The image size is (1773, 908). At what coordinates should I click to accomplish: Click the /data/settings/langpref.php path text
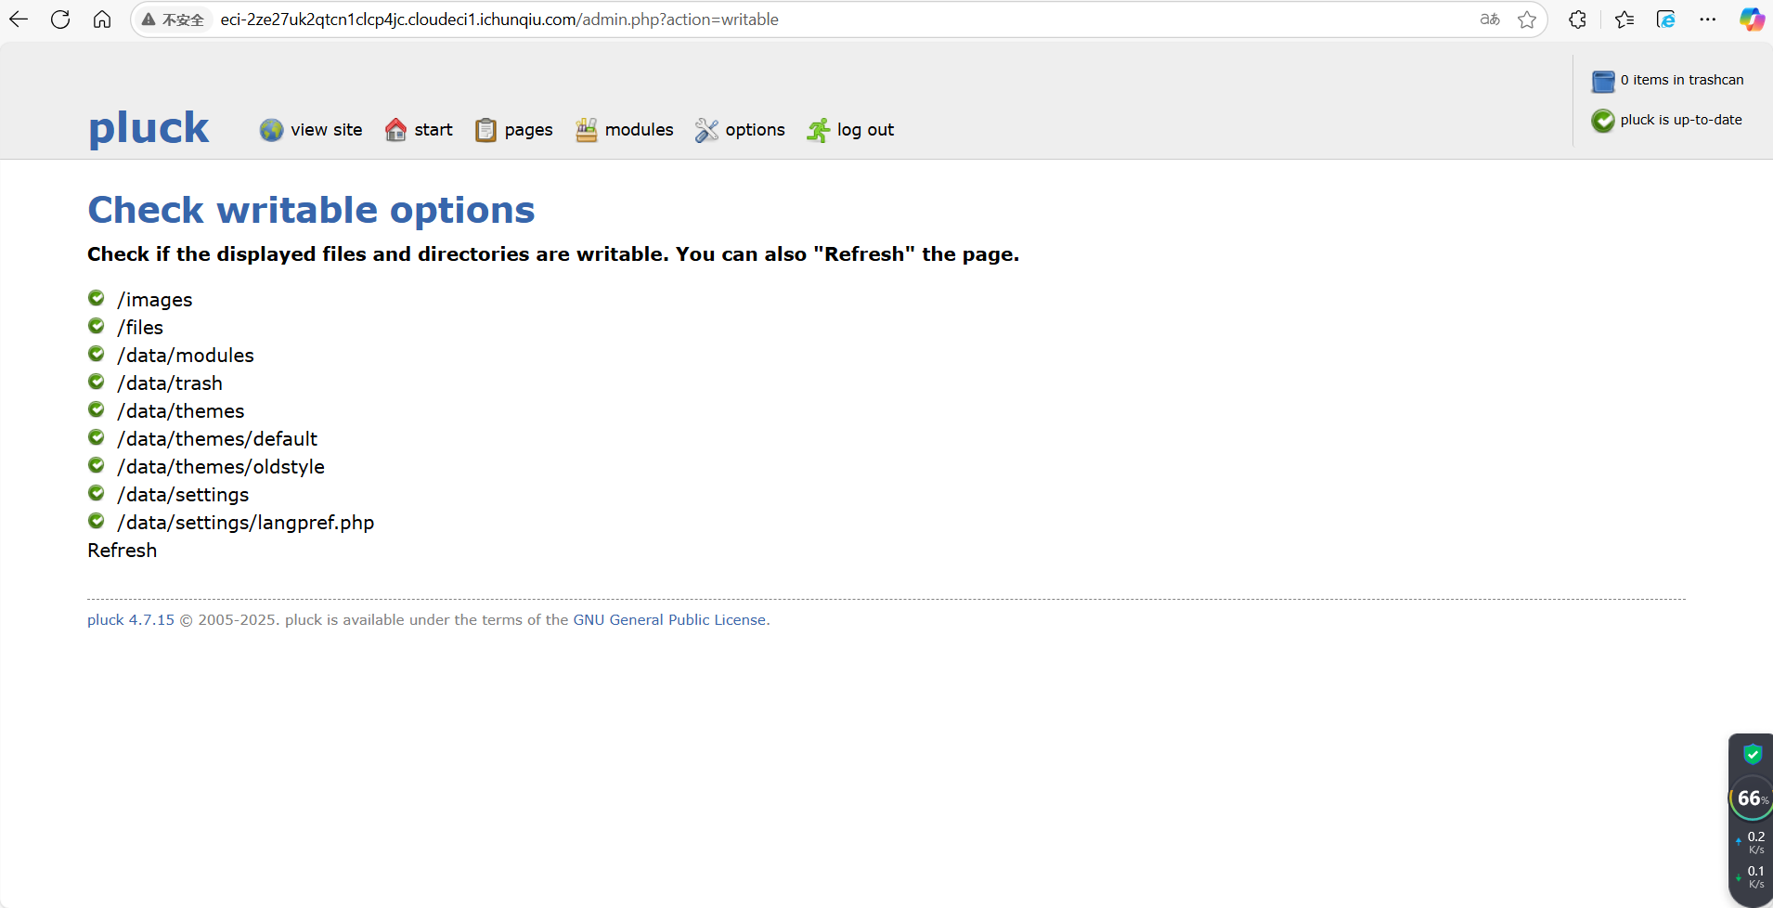(x=246, y=523)
